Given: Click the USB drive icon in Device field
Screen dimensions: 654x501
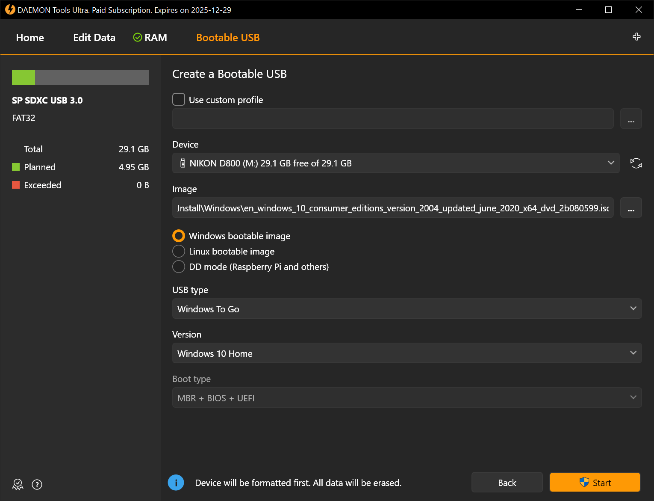Looking at the screenshot, I should (183, 163).
